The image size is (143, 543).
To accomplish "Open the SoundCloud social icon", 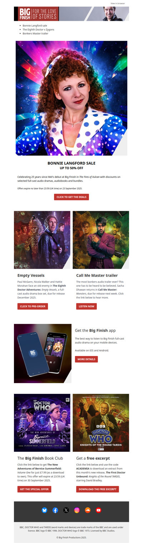I will [x=88, y=510].
